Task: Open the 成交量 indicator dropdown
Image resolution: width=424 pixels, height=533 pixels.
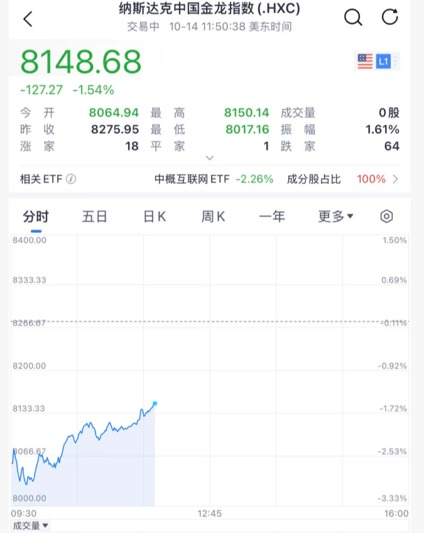Action: tap(31, 525)
